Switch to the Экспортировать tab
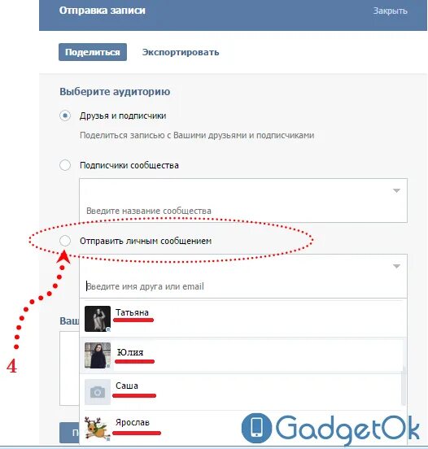The height and width of the screenshot is (449, 428). click(x=181, y=52)
